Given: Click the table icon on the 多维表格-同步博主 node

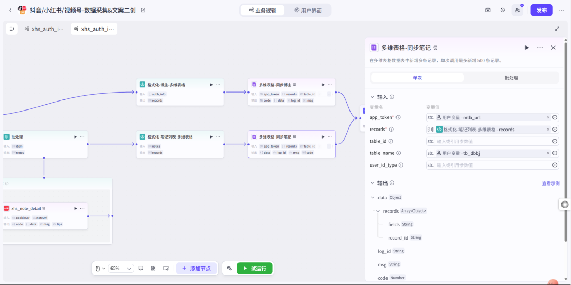Looking at the screenshot, I should (x=254, y=85).
